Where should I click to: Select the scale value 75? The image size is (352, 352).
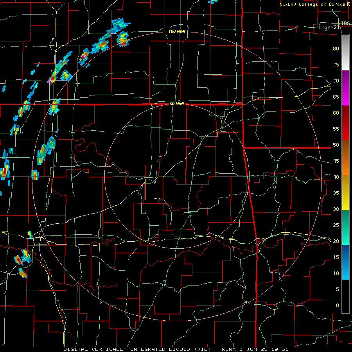coord(336,65)
